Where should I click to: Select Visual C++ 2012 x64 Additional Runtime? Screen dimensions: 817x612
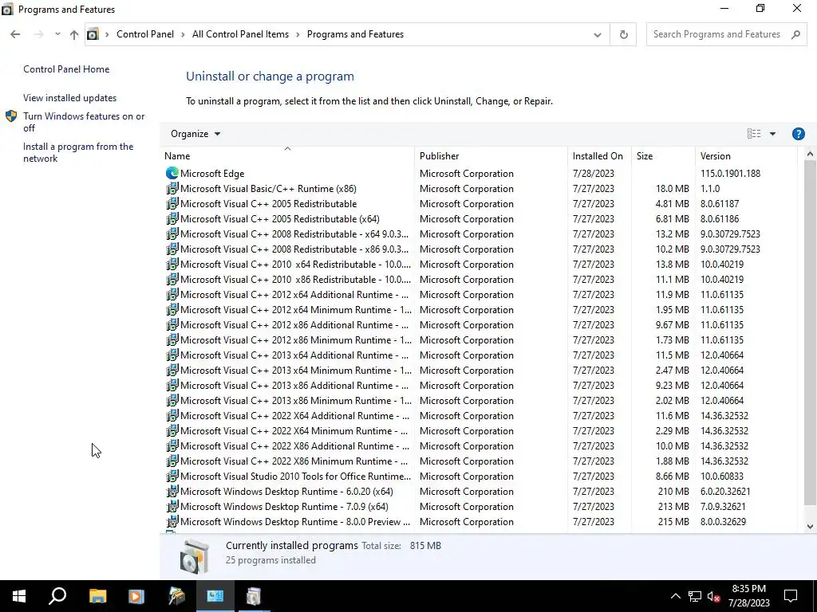(x=479, y=294)
